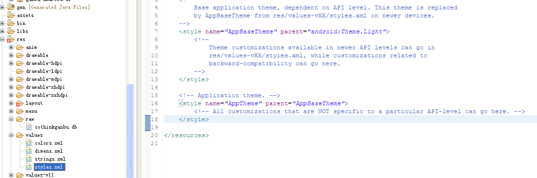Click the styles.xml file icon
This screenshot has width=537, height=178.
29,167
